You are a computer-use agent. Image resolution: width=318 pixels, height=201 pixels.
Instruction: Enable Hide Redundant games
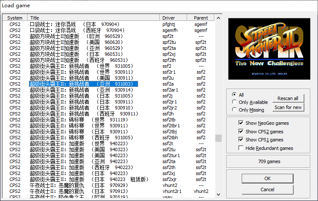pos(241,148)
